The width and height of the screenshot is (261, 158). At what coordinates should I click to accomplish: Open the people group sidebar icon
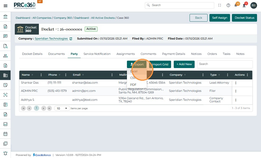(5, 56)
